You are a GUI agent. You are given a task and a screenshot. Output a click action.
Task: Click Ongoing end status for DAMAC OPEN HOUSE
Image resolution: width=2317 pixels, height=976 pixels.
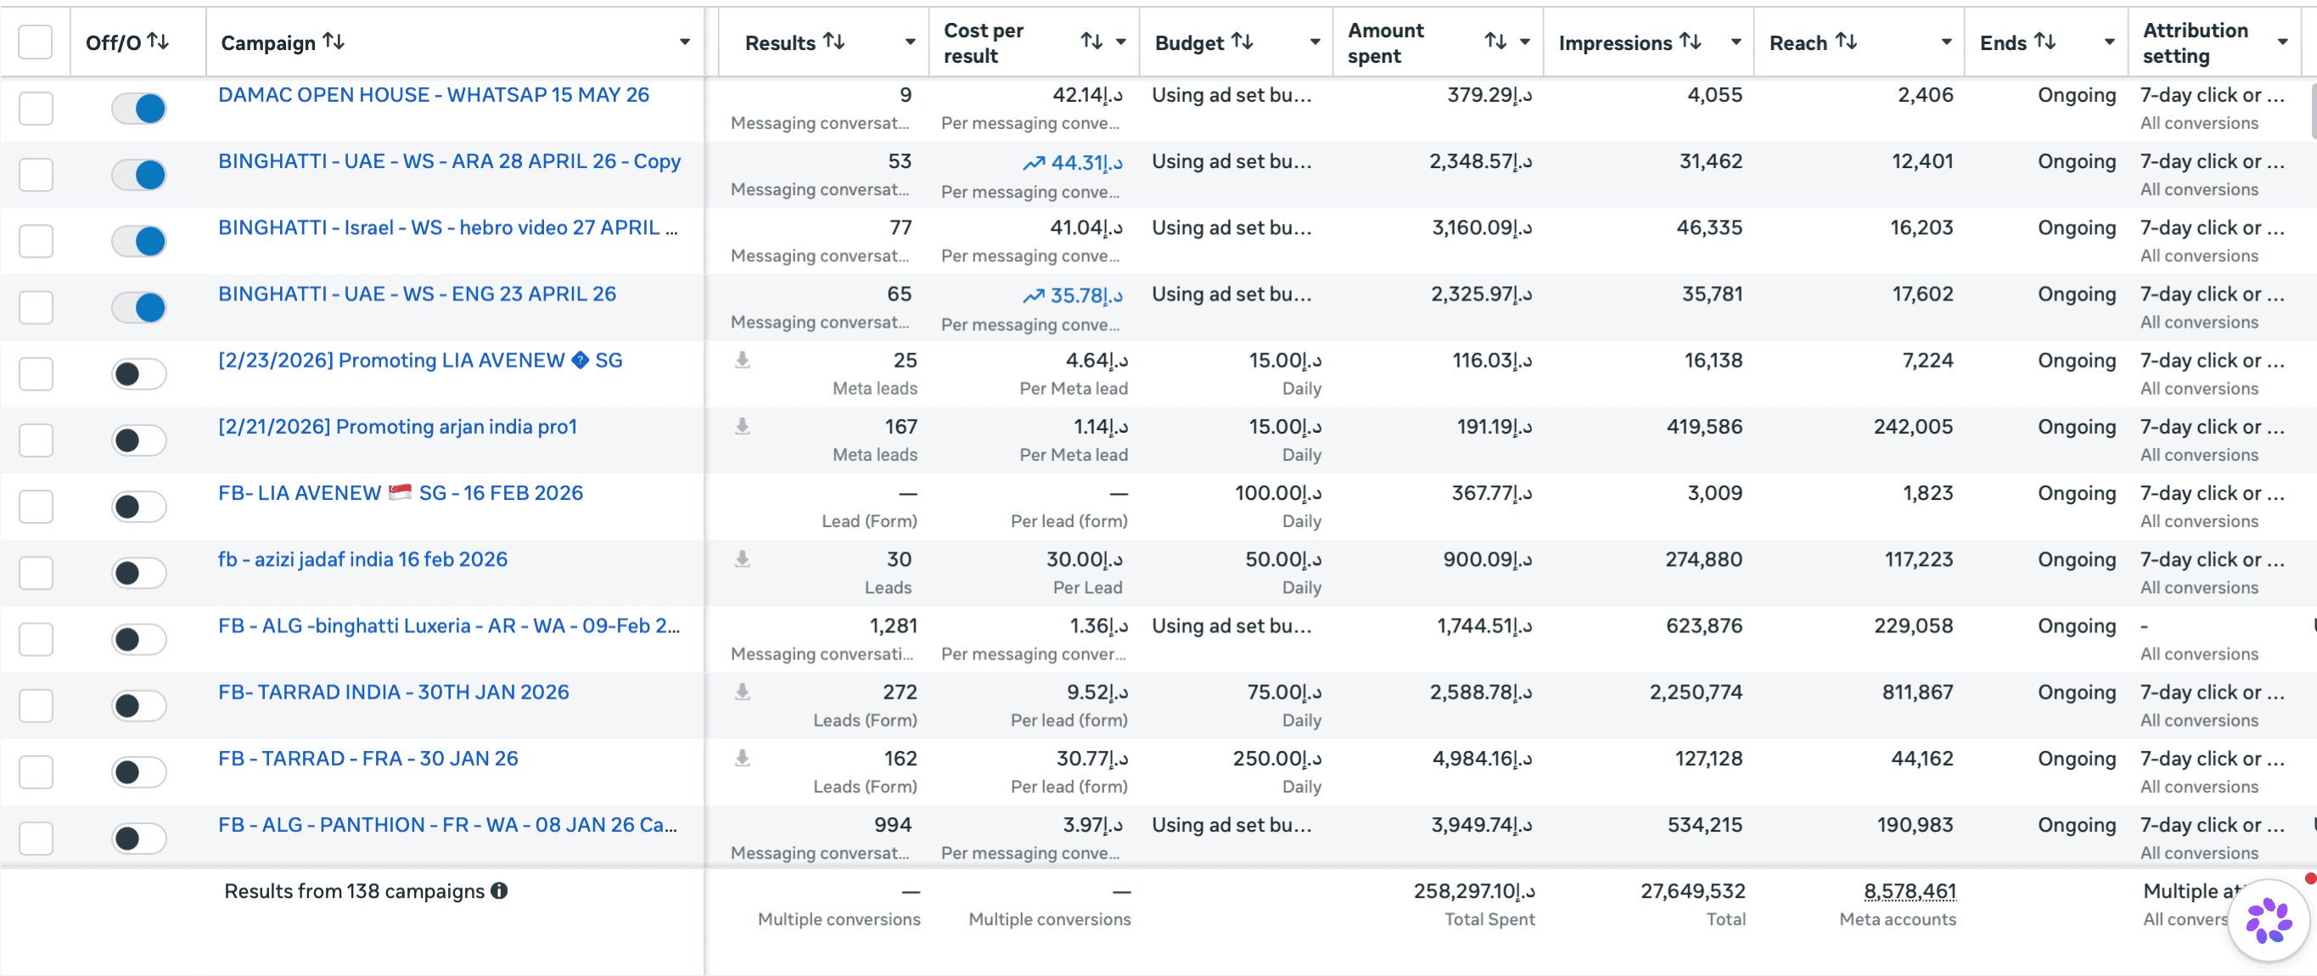click(2077, 94)
